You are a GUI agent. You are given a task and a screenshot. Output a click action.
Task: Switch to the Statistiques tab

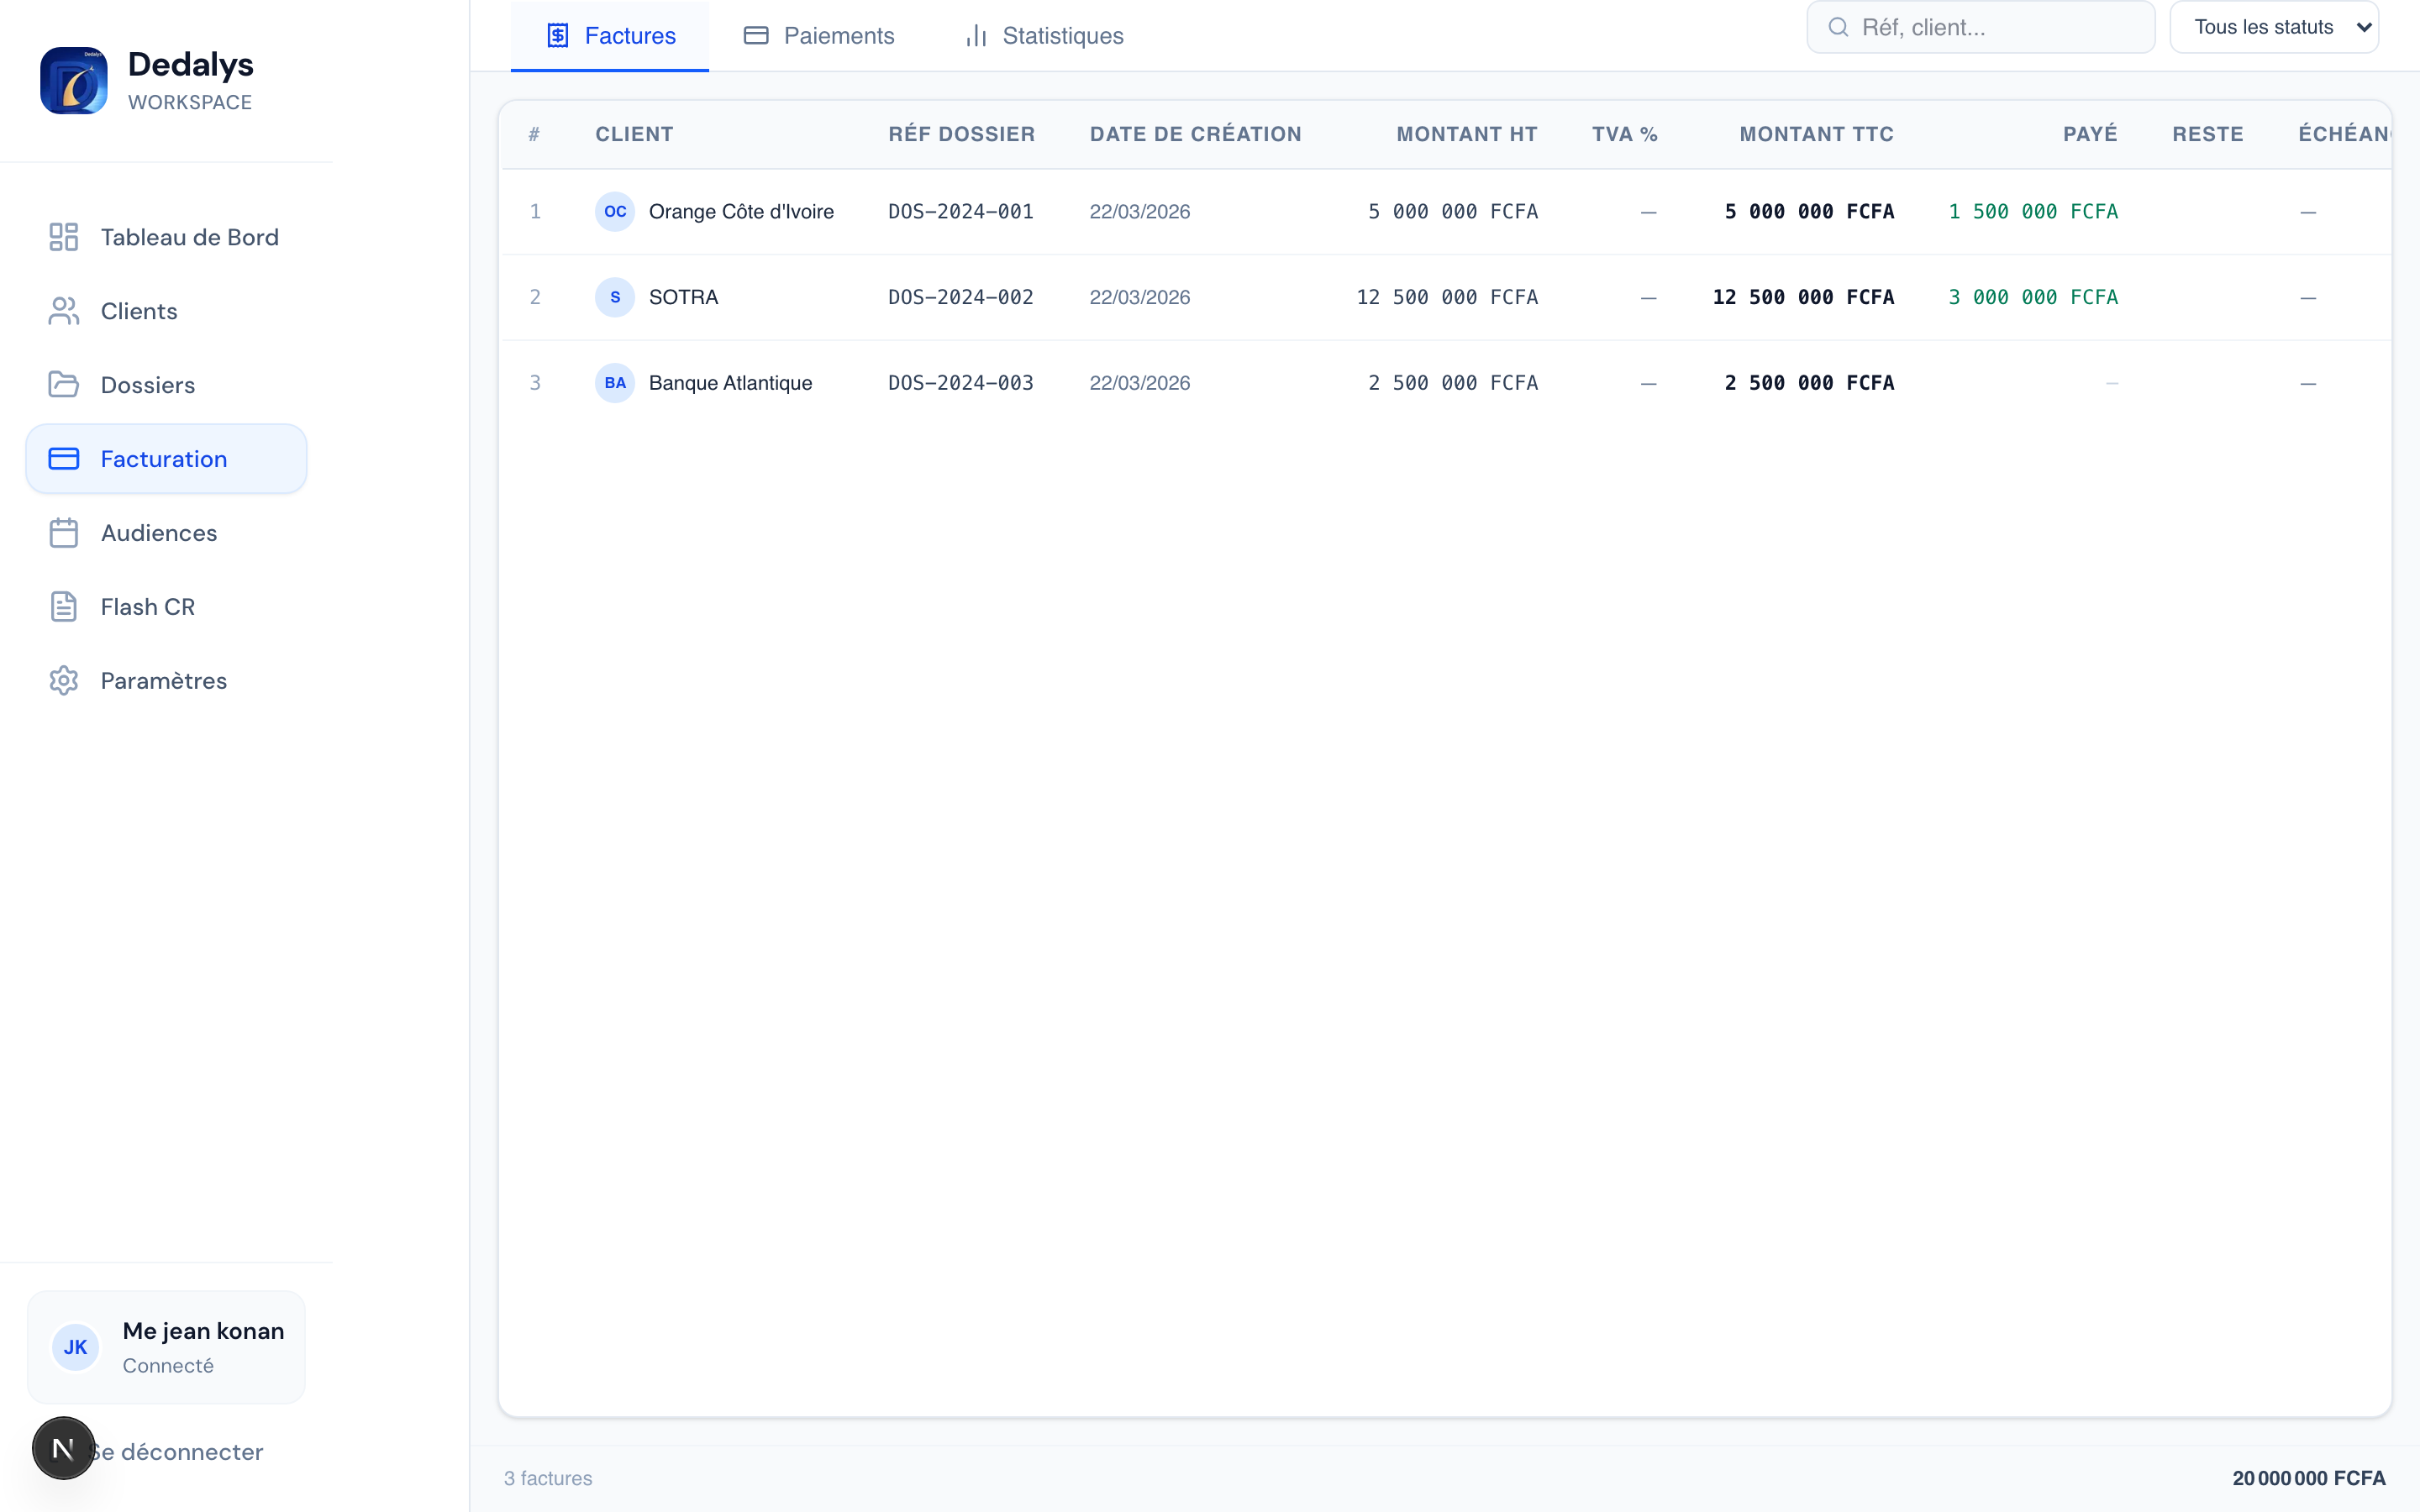1044,36
